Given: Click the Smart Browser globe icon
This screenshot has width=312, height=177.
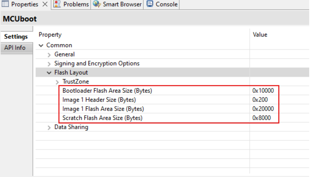Looking at the screenshot, I should tap(96, 4).
